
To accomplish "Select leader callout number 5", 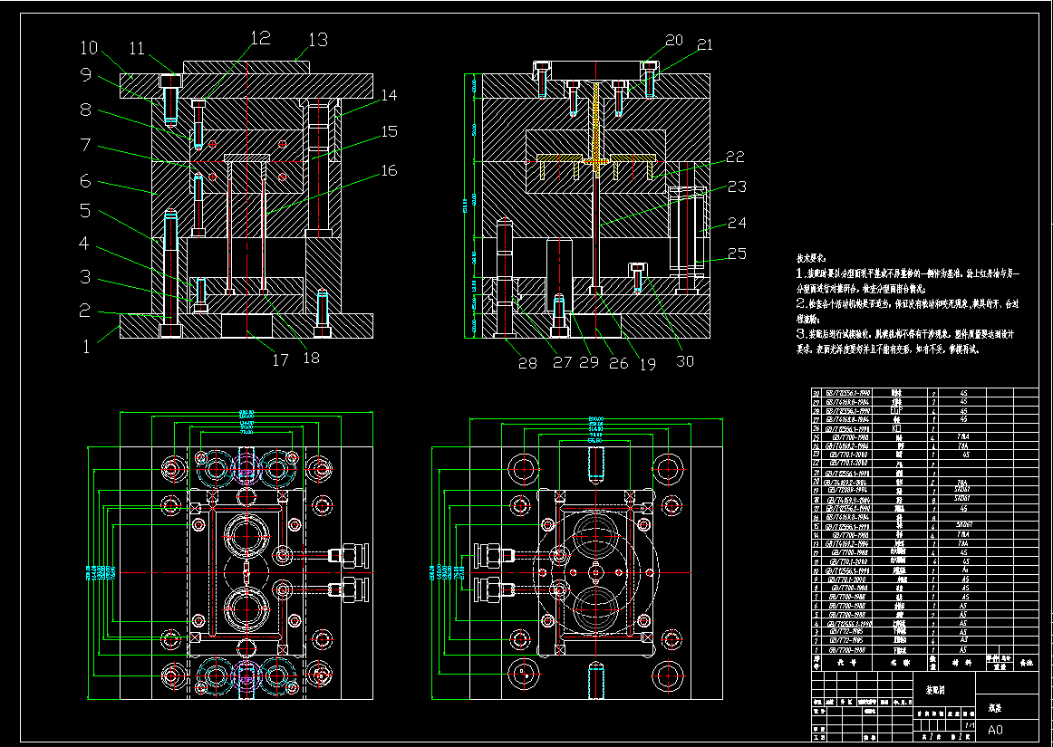I will pyautogui.click(x=85, y=211).
